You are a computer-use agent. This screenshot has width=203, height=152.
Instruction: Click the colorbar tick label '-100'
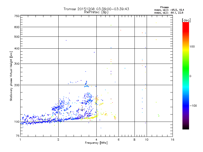point(193,106)
